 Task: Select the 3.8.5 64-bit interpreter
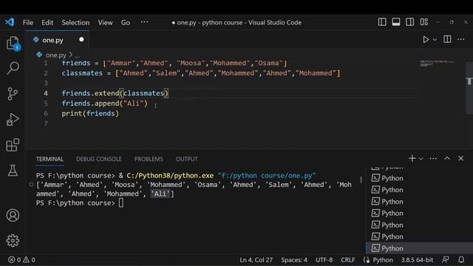[x=417, y=259]
